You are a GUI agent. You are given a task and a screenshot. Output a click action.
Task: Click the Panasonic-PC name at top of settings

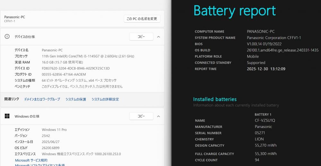[x=15, y=17]
